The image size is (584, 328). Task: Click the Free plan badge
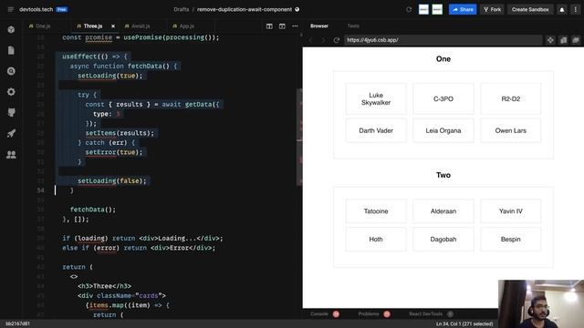(62, 10)
